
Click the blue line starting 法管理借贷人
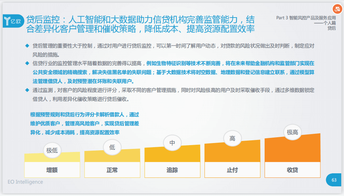(x=84, y=81)
